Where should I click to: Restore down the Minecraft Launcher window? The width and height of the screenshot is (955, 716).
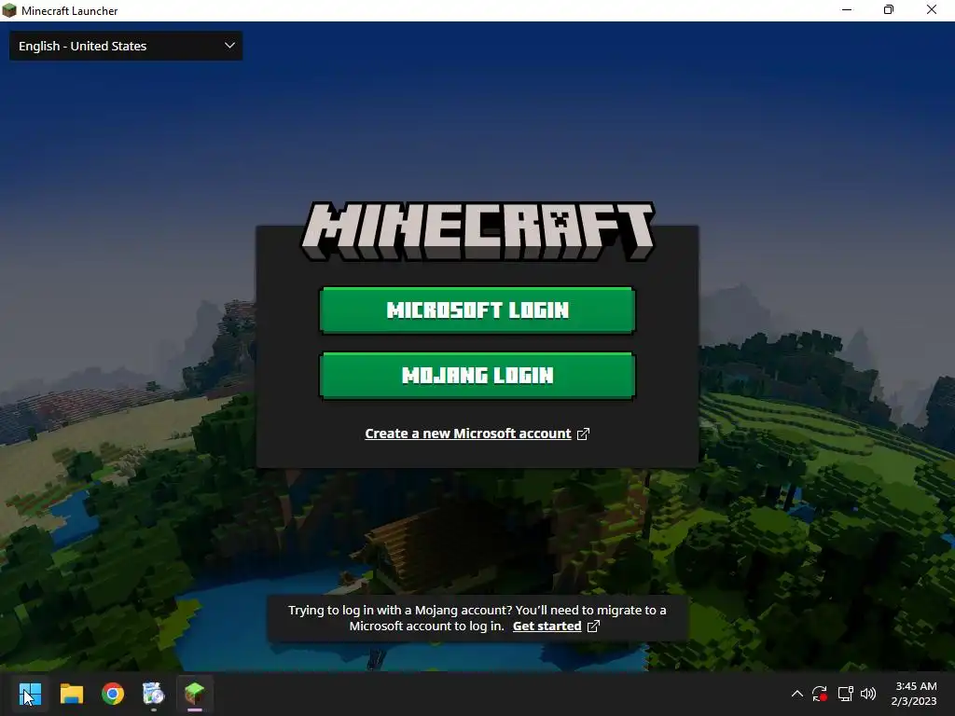pos(889,10)
